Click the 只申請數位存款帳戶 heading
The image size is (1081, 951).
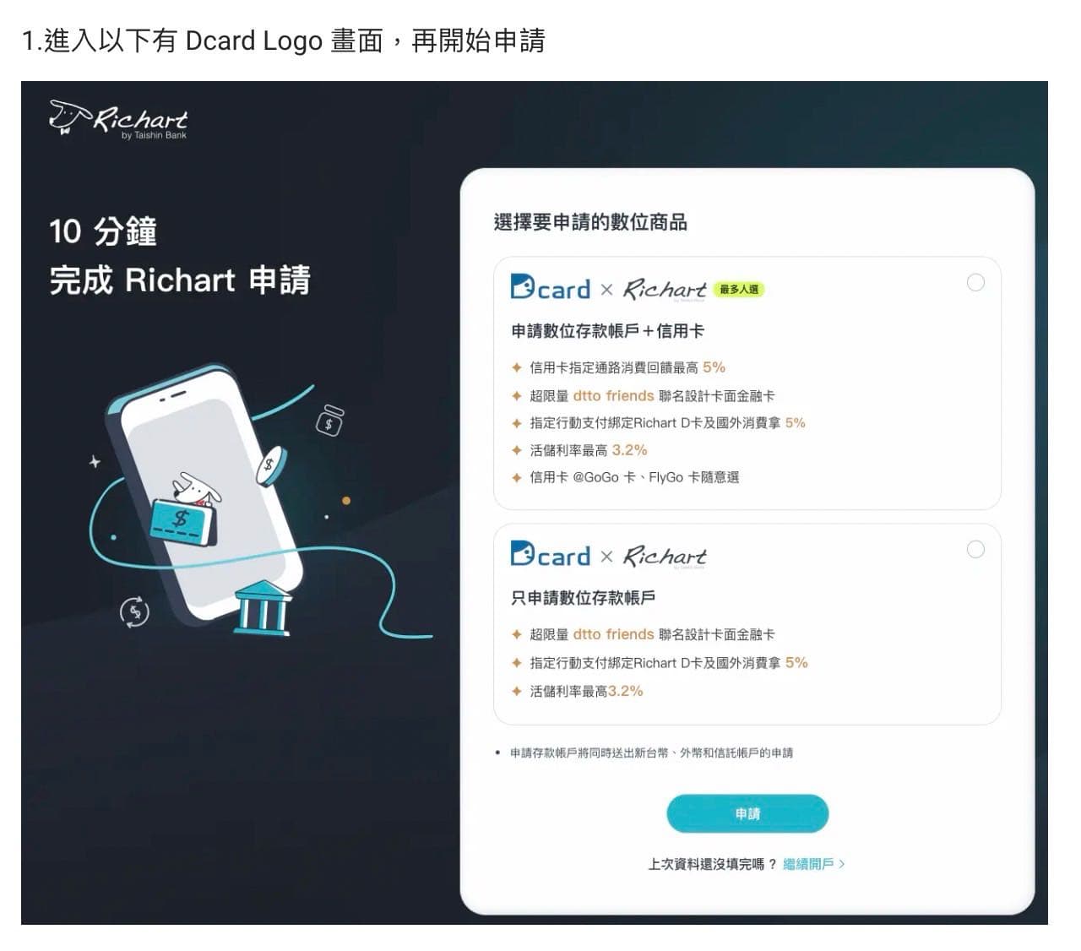(x=583, y=598)
